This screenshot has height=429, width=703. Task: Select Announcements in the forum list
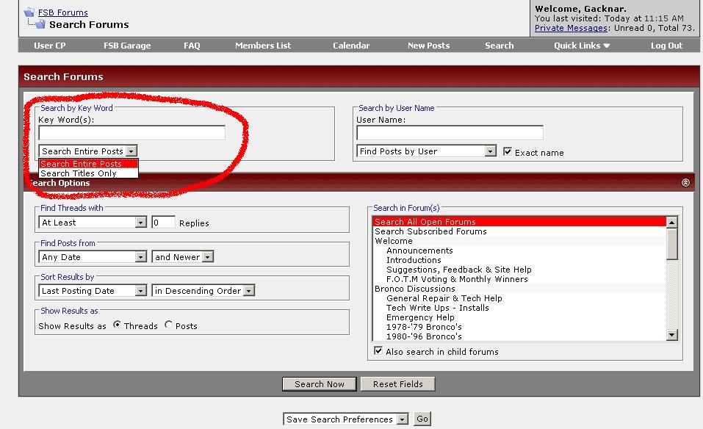(519, 250)
